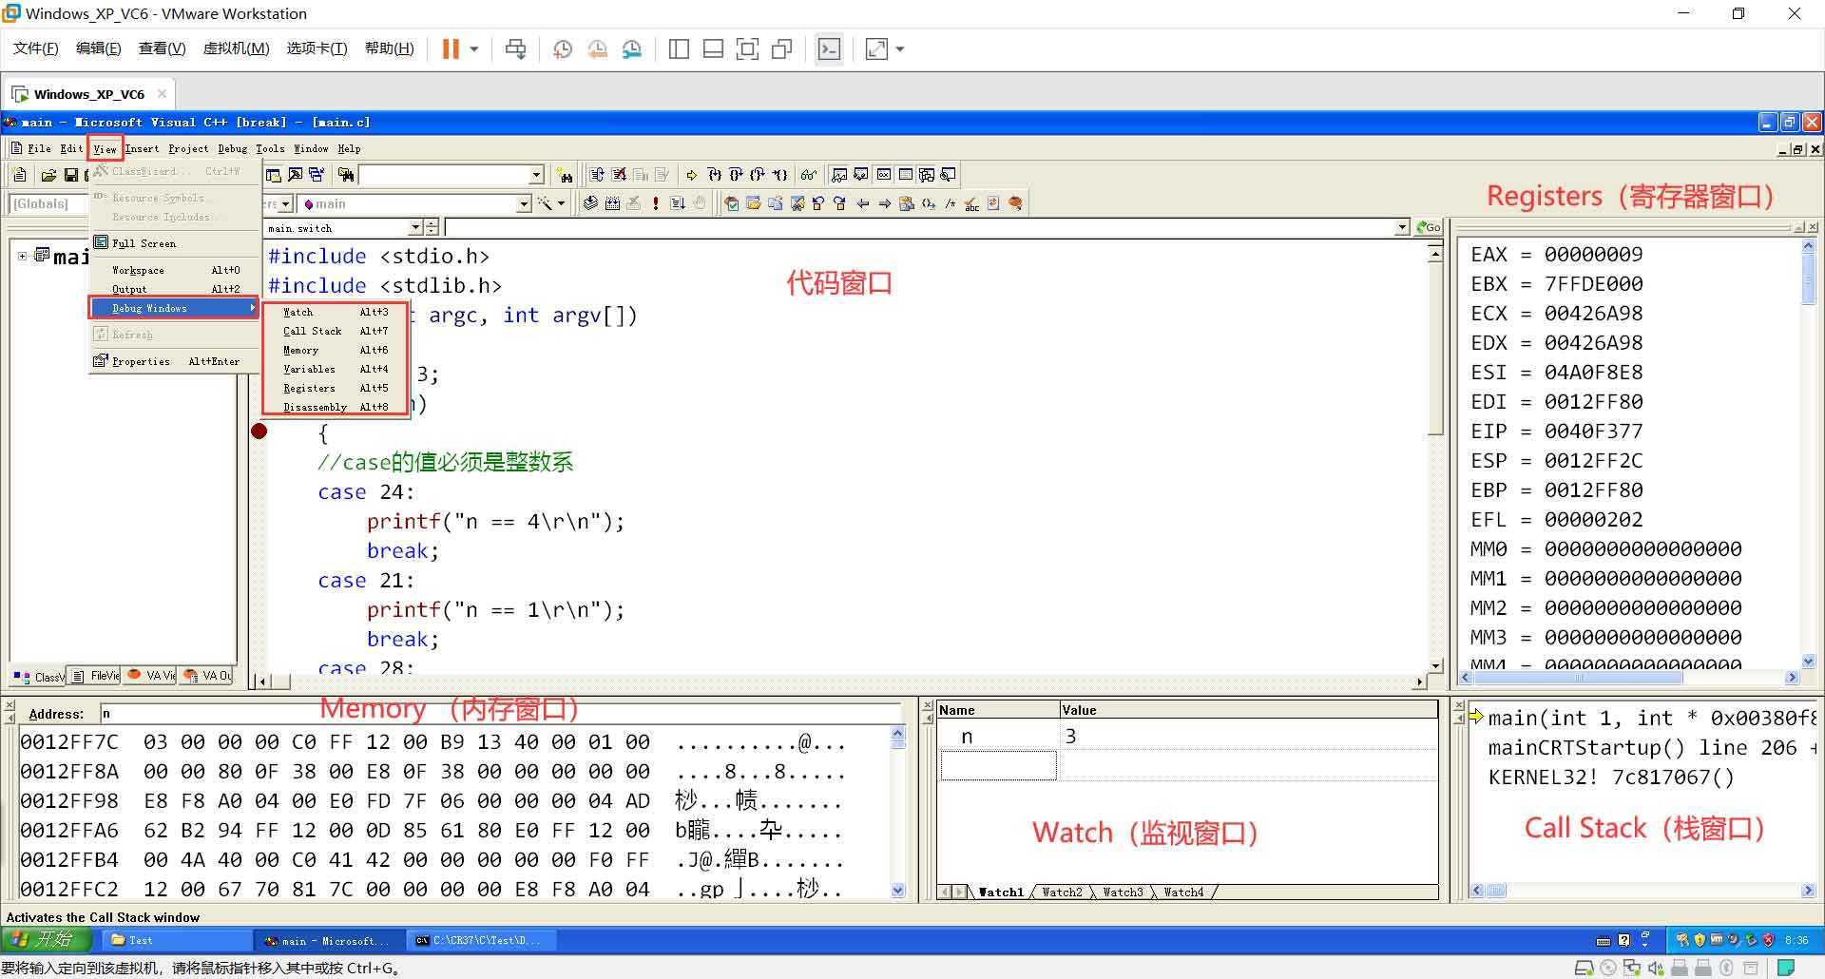This screenshot has width=1825, height=979.
Task: Open the address bar dropdown beside Go
Action: (x=1402, y=228)
